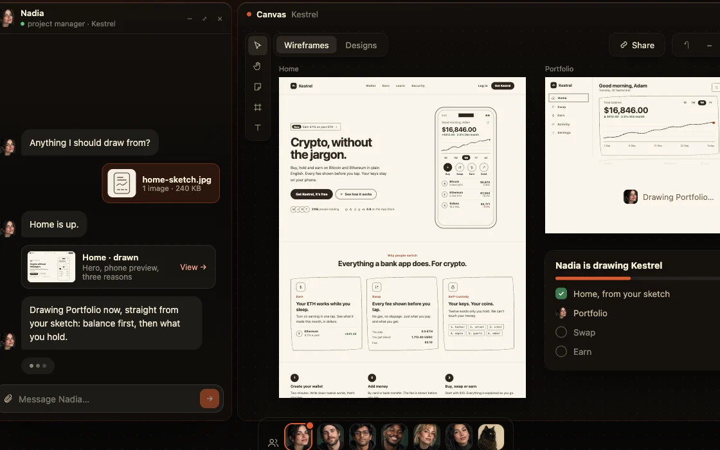Click the Swap step circle
Screen dimensions: 720x450
561,332
